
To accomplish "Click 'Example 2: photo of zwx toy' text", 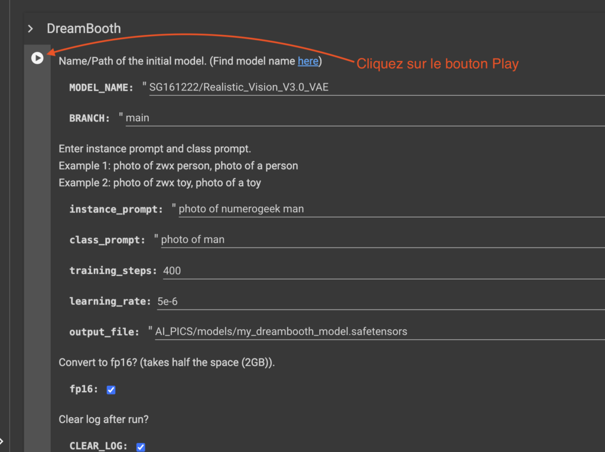I will [125, 183].
